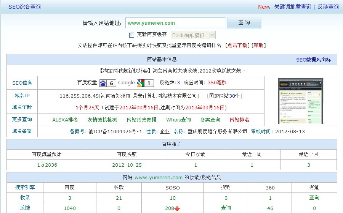Click the Baidu paw weight icon
The width and height of the screenshot is (343, 213).
tap(103, 83)
